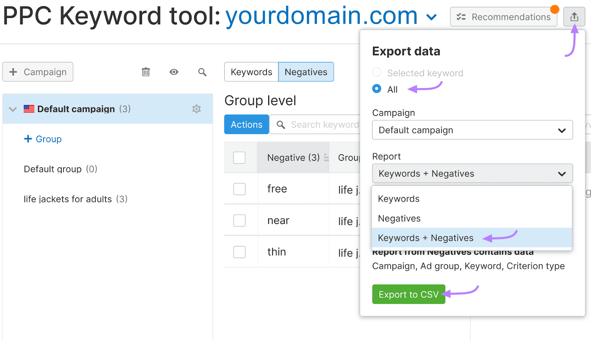
Task: Tick the checkbox for the thin row
Action: click(x=239, y=252)
